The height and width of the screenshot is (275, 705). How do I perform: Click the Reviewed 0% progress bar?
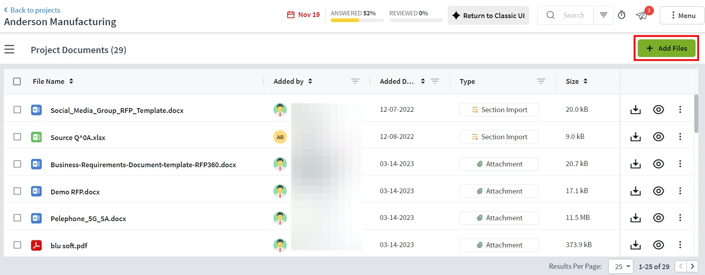click(416, 20)
